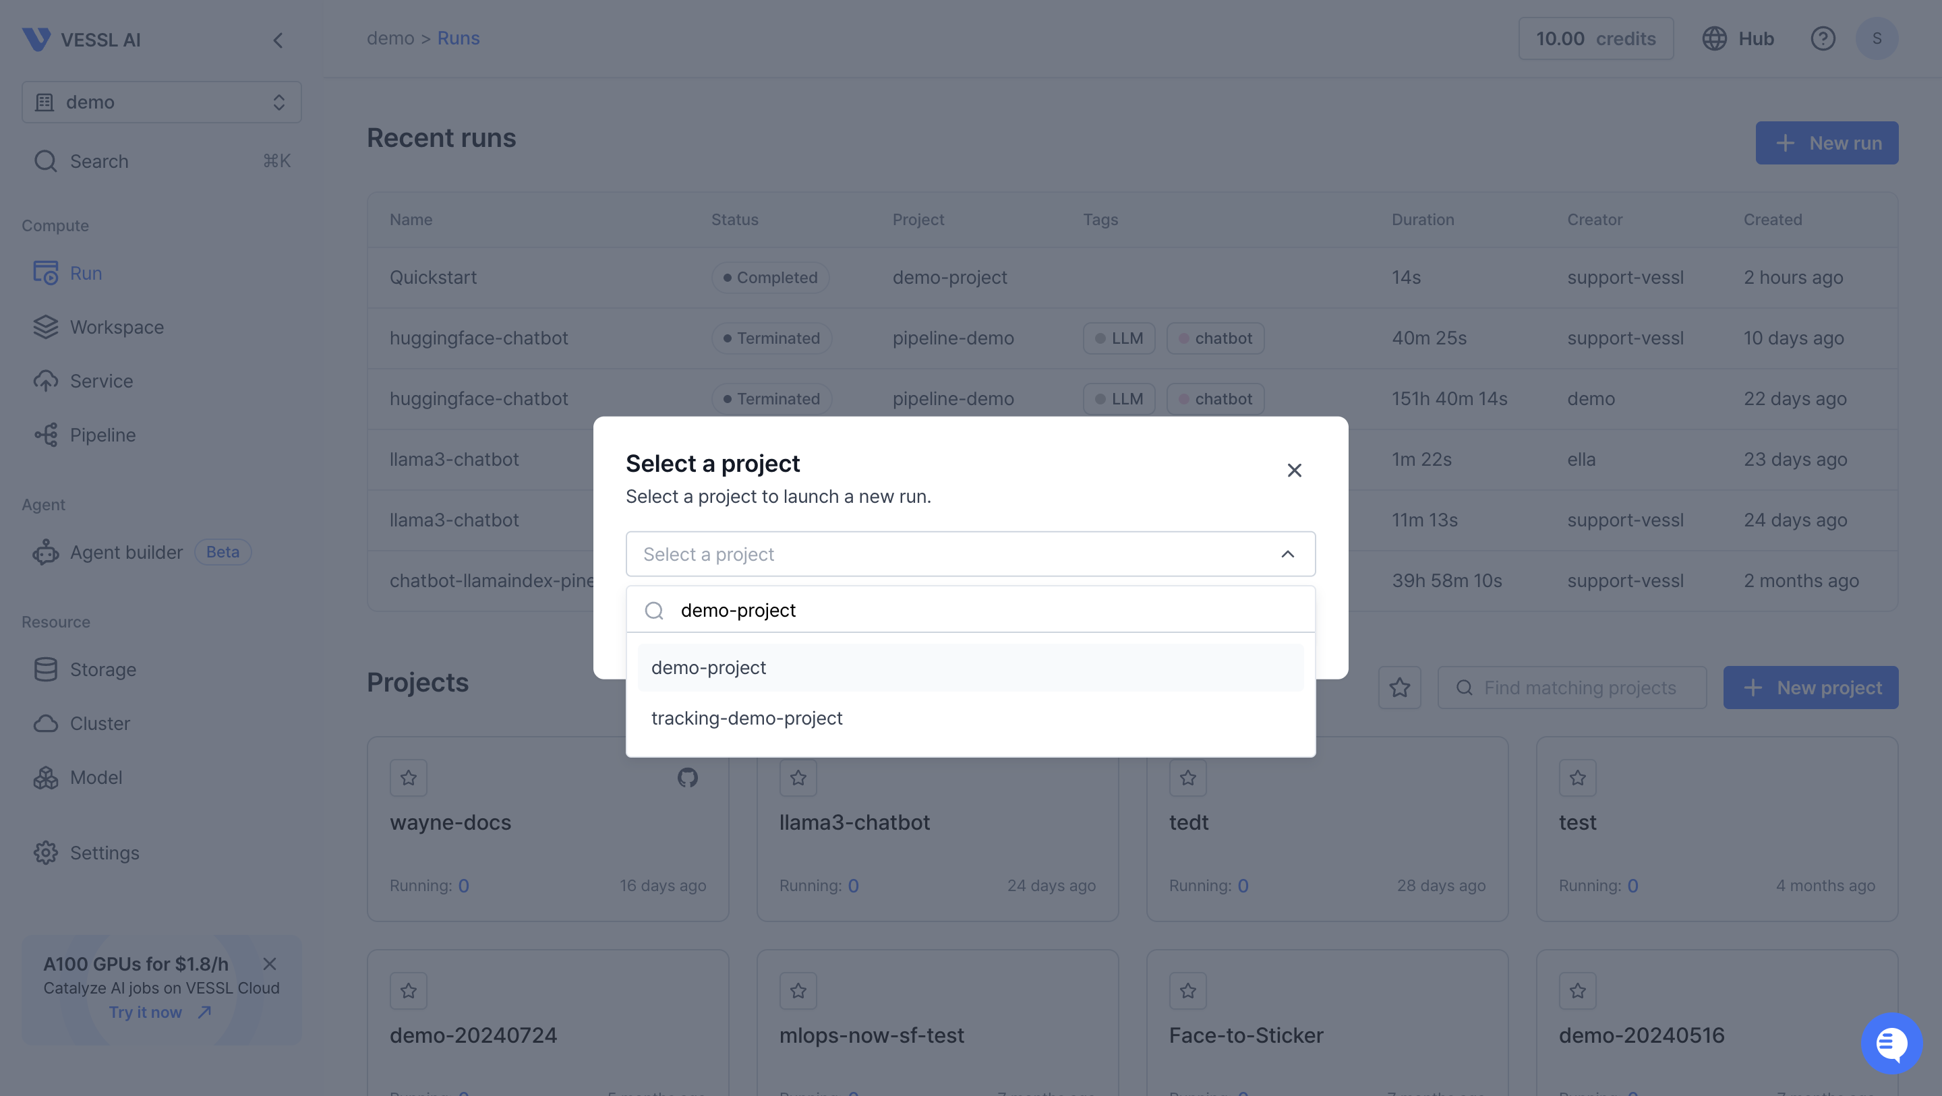Screen dimensions: 1942x1096
Task: Click the Runs breadcrumb link
Action: pyautogui.click(x=459, y=38)
